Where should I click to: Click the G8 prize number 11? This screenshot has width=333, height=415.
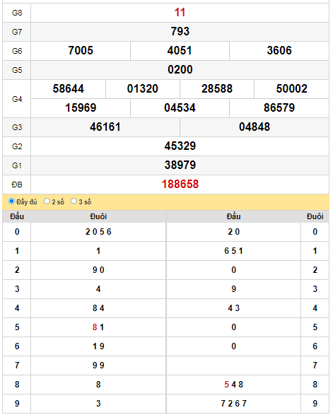(180, 13)
